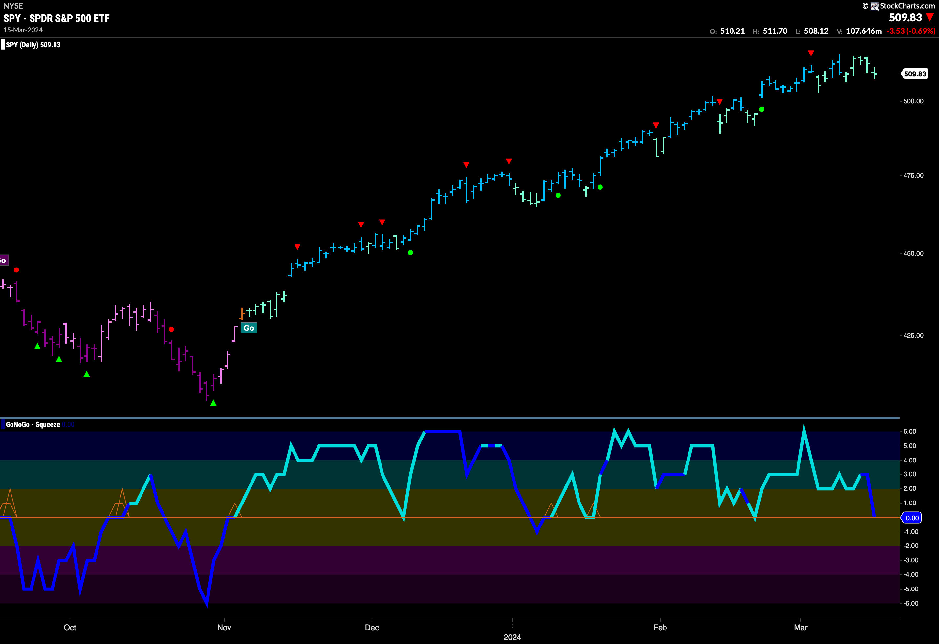Click the 15-Mar-2024 date label
The image size is (939, 644).
(23, 30)
